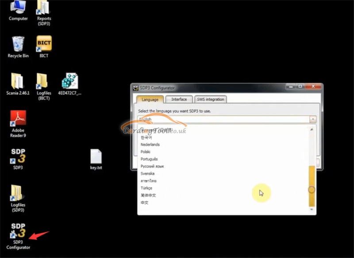Choose Polski from the language list

coord(146,152)
